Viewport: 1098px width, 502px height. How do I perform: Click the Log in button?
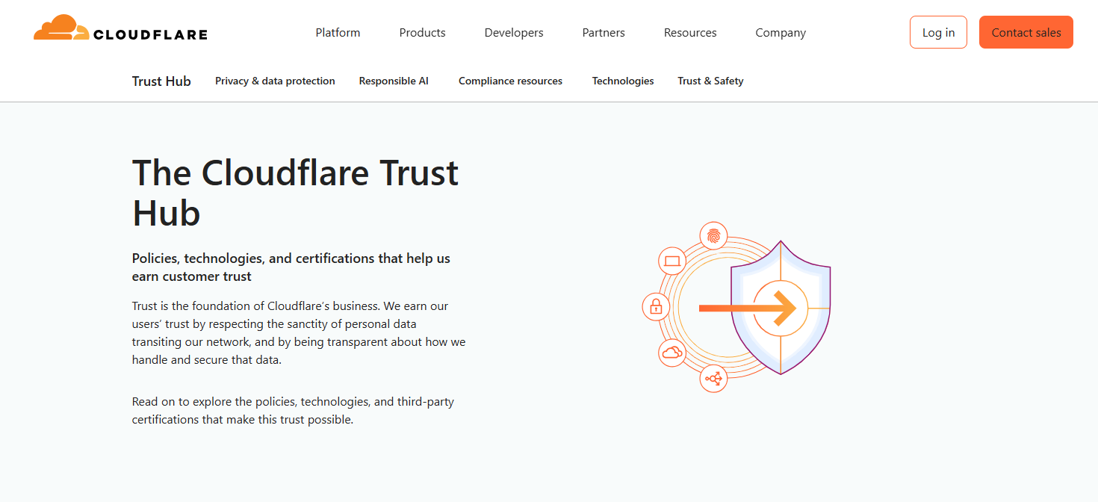[x=938, y=32]
